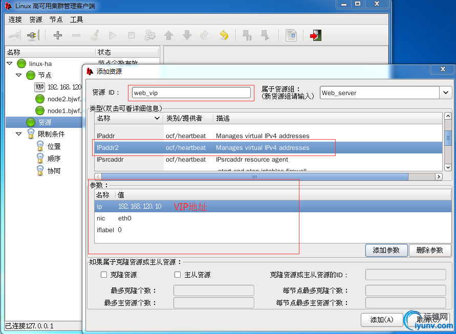The image size is (456, 334).
Task: Click the type list scroll down arrow
Action: click(x=448, y=167)
